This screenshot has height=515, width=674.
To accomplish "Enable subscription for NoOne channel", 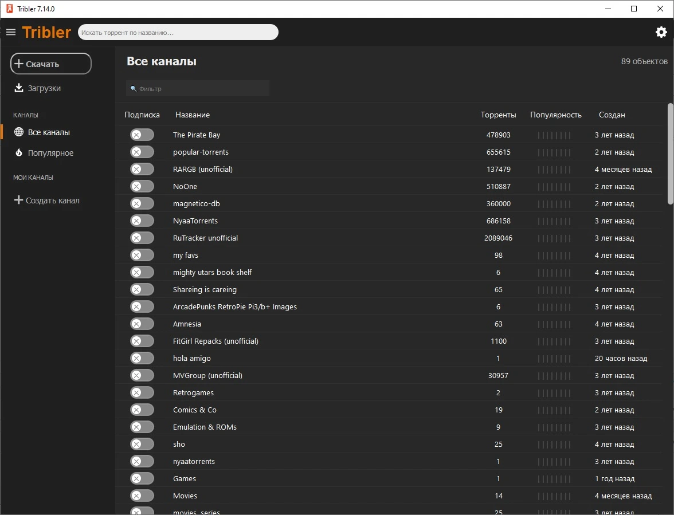I will (x=142, y=186).
